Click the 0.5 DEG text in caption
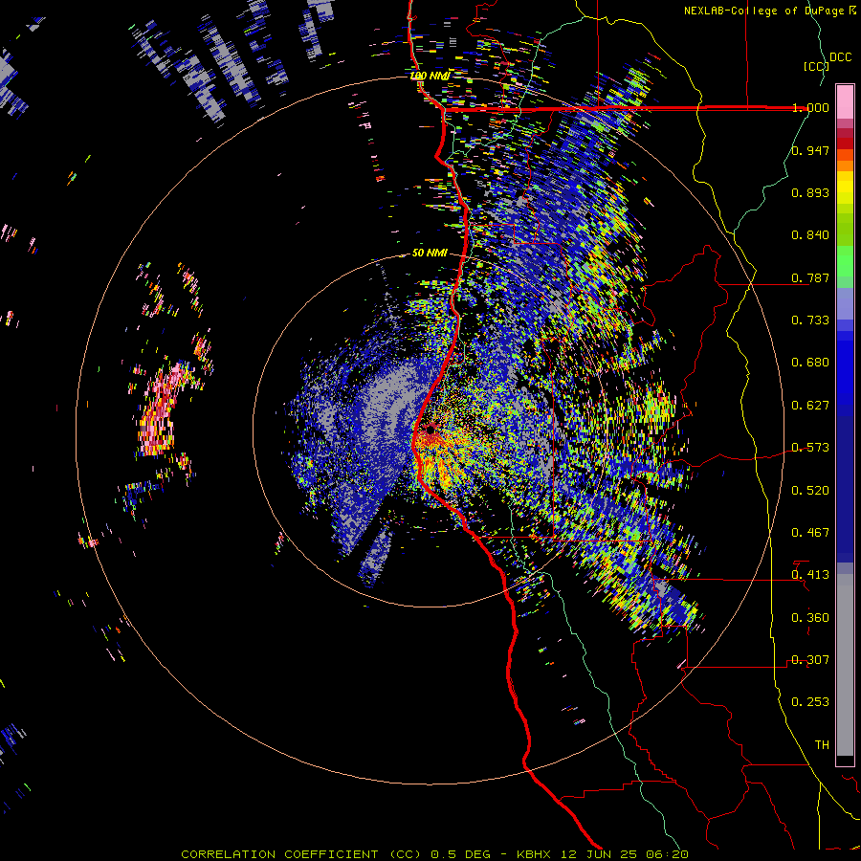This screenshot has width=861, height=861. (x=460, y=854)
